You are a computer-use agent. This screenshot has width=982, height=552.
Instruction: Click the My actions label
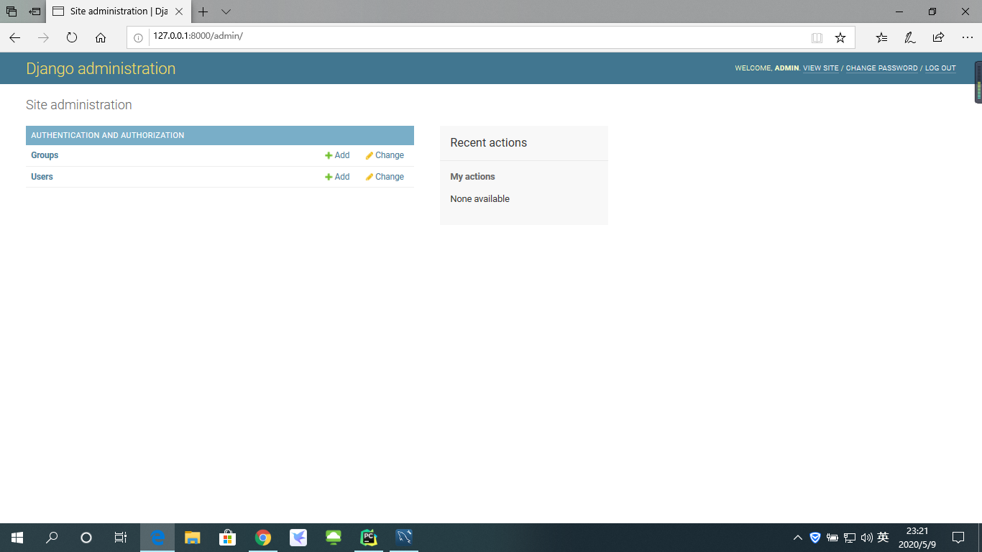pyautogui.click(x=472, y=177)
